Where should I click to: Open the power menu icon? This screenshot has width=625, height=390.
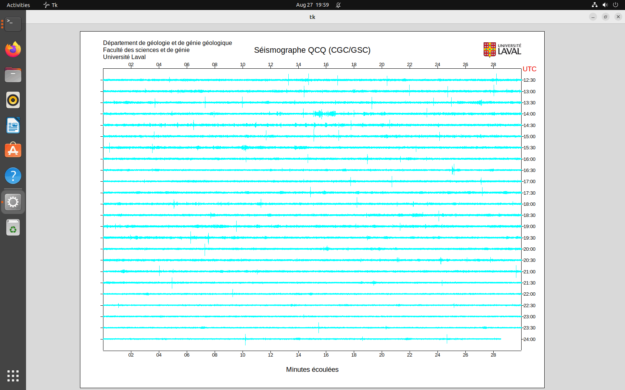(615, 5)
